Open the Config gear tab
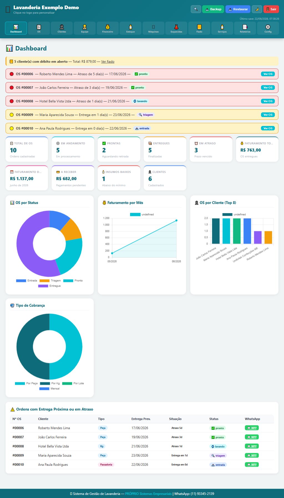 point(268,28)
